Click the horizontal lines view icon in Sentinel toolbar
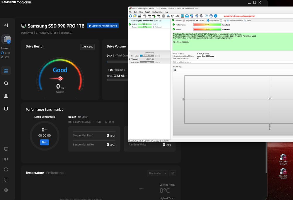 139,16
